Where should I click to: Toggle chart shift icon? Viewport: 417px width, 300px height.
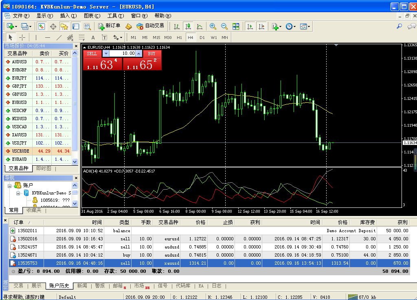coord(261,26)
